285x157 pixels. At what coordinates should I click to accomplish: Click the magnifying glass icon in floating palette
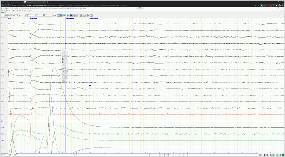66,65
